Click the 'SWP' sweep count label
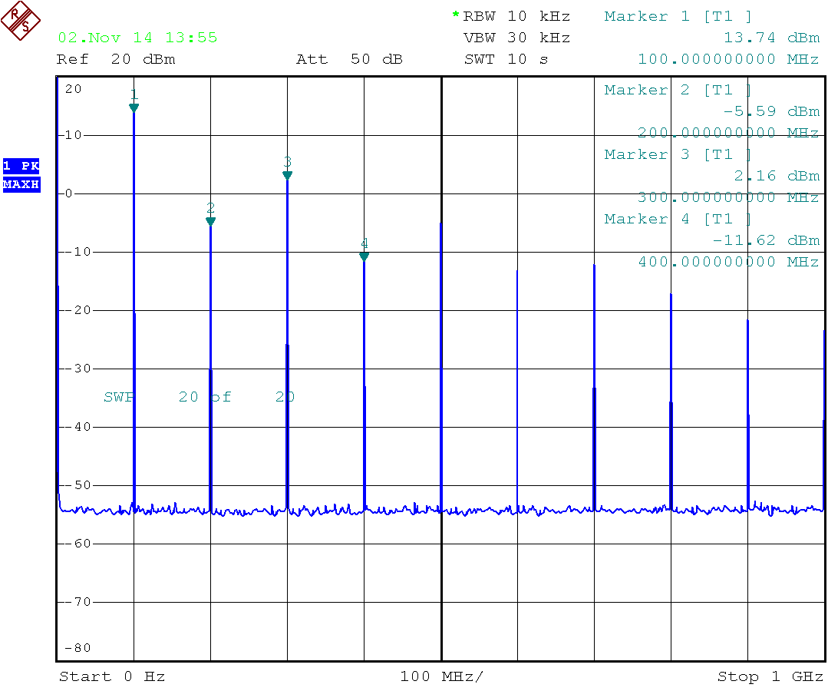The image size is (828, 691). [120, 397]
